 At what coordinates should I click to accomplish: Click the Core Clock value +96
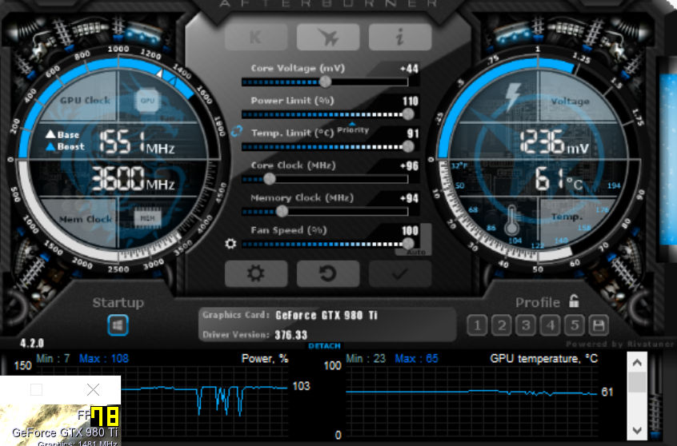point(409,166)
